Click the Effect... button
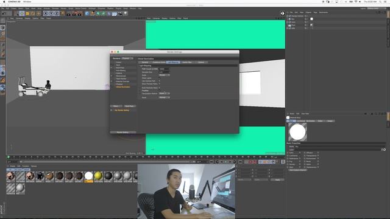 (x=116, y=106)
